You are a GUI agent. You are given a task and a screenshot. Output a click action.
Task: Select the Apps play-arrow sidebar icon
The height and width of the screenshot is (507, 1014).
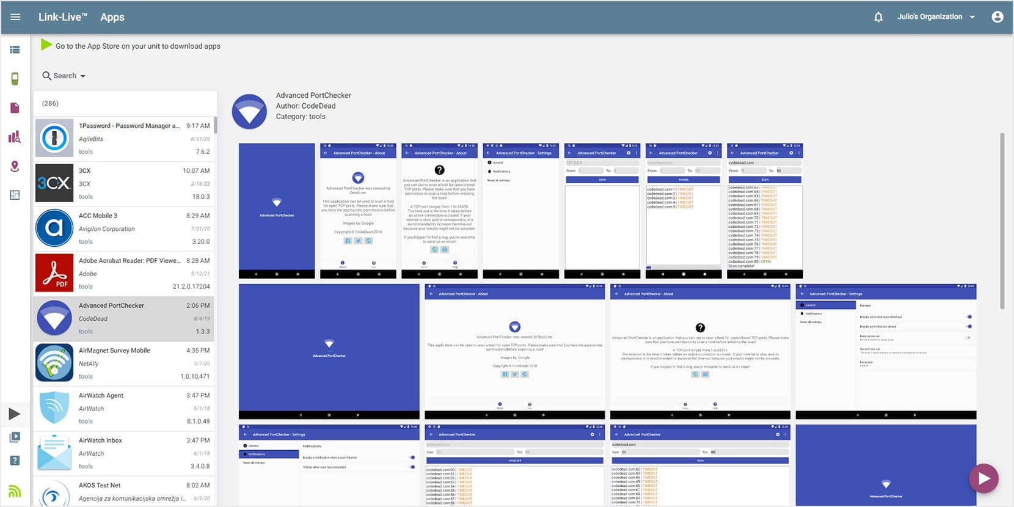pos(15,414)
